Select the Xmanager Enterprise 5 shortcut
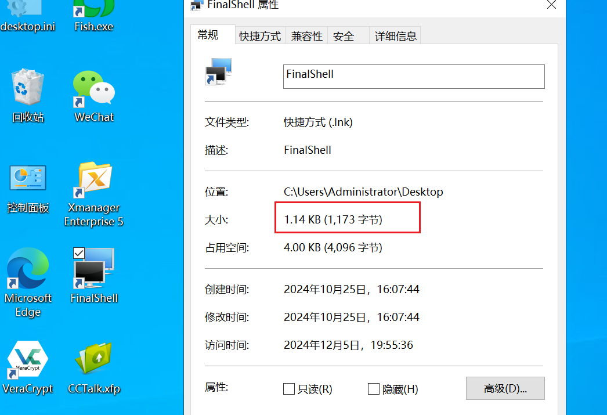 coord(93,193)
